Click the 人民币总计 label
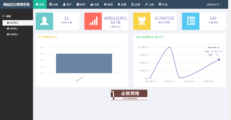231x120 pixels. [115, 27]
